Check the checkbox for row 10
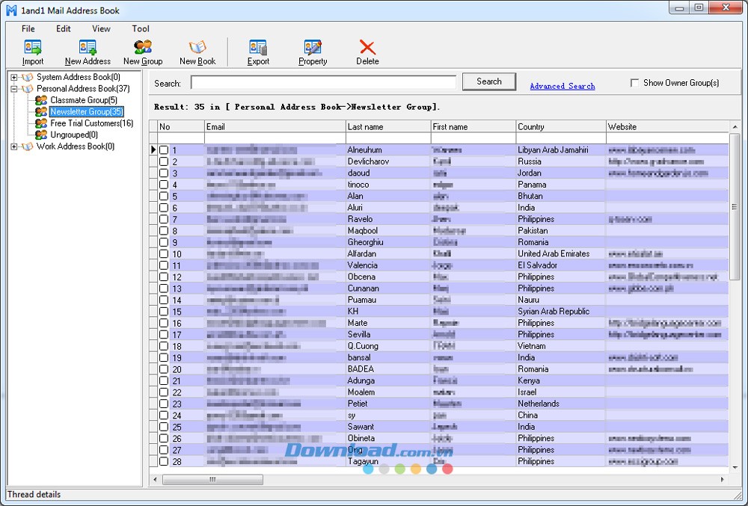 (164, 254)
